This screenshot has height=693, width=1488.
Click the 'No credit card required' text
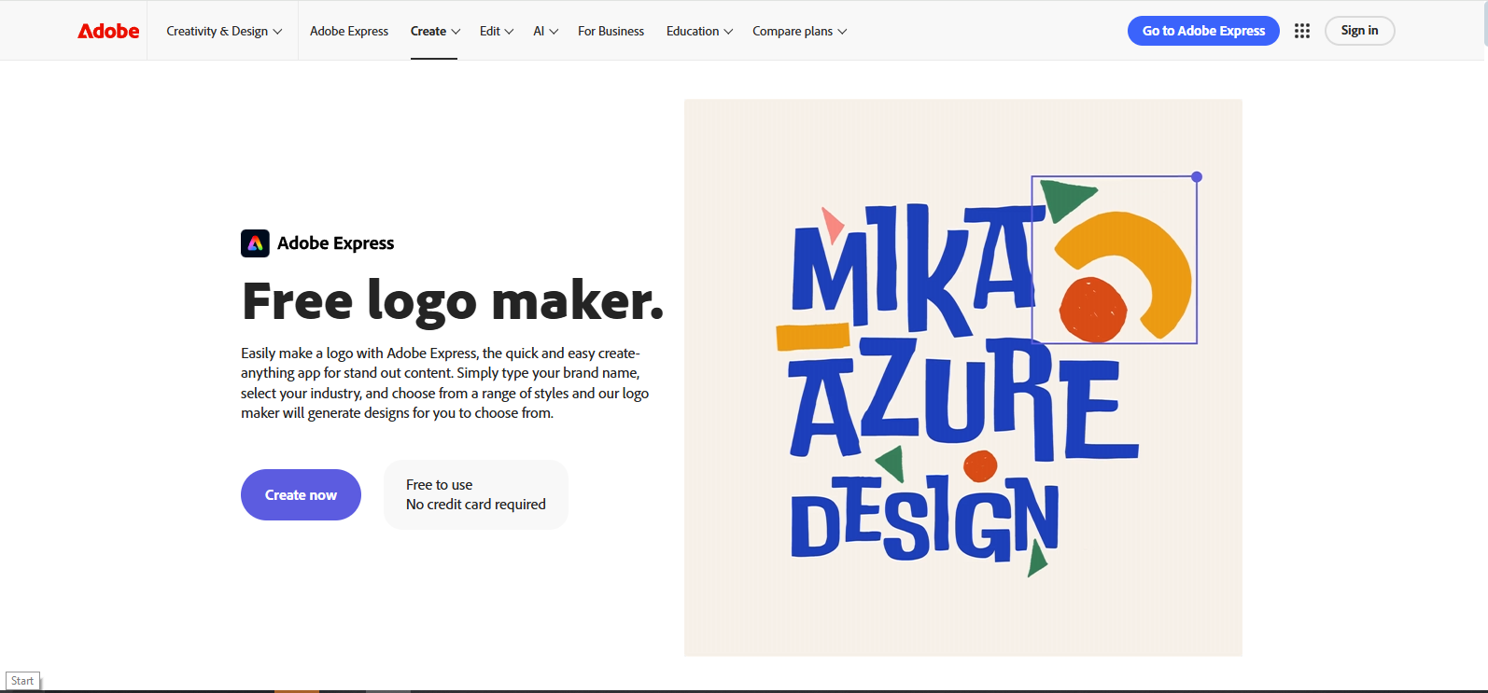476,505
